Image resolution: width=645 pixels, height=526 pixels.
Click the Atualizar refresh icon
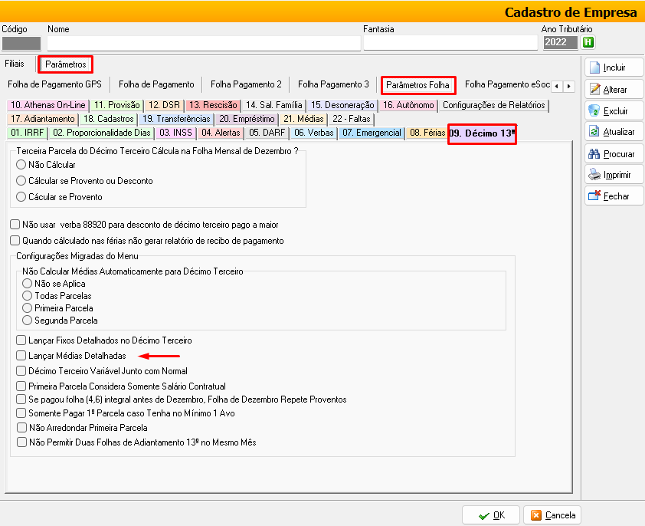point(594,132)
